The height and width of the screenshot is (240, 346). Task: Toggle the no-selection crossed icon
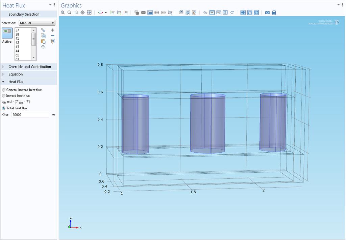coord(170,13)
